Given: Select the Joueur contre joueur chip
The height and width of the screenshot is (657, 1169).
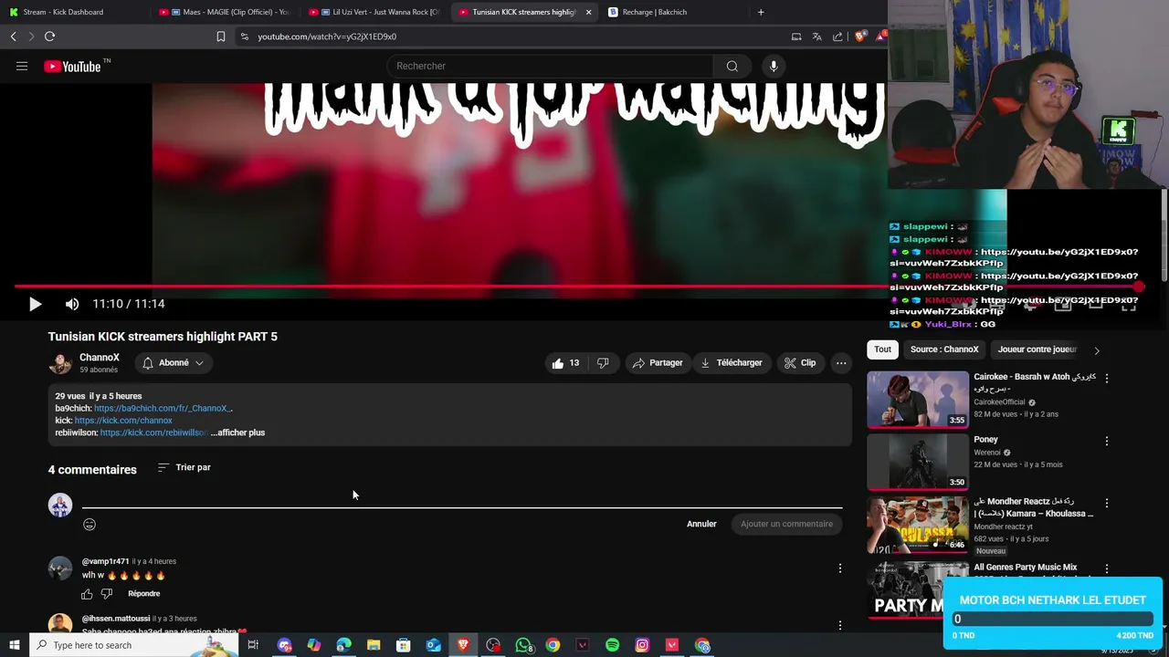Looking at the screenshot, I should click(1037, 349).
